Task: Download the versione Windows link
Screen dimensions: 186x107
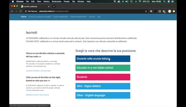Action: (33, 71)
